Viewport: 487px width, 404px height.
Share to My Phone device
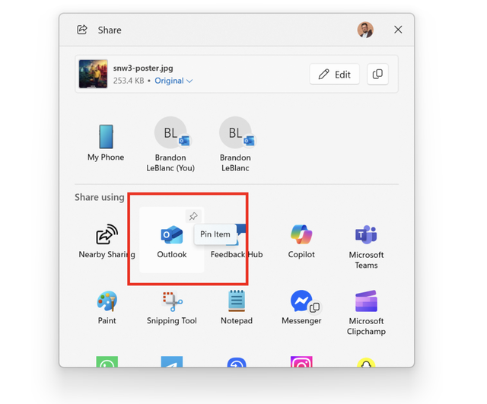pyautogui.click(x=106, y=142)
